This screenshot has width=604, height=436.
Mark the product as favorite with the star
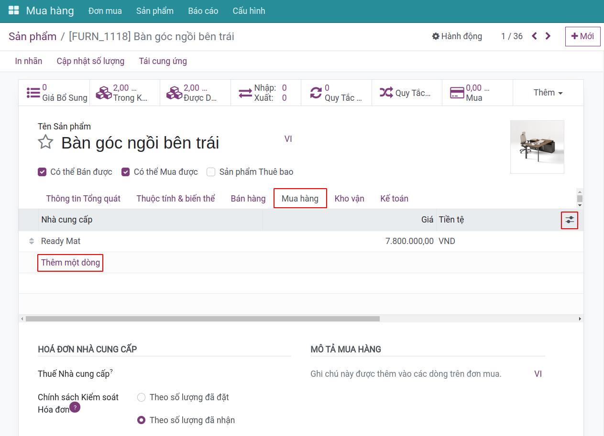coord(45,142)
